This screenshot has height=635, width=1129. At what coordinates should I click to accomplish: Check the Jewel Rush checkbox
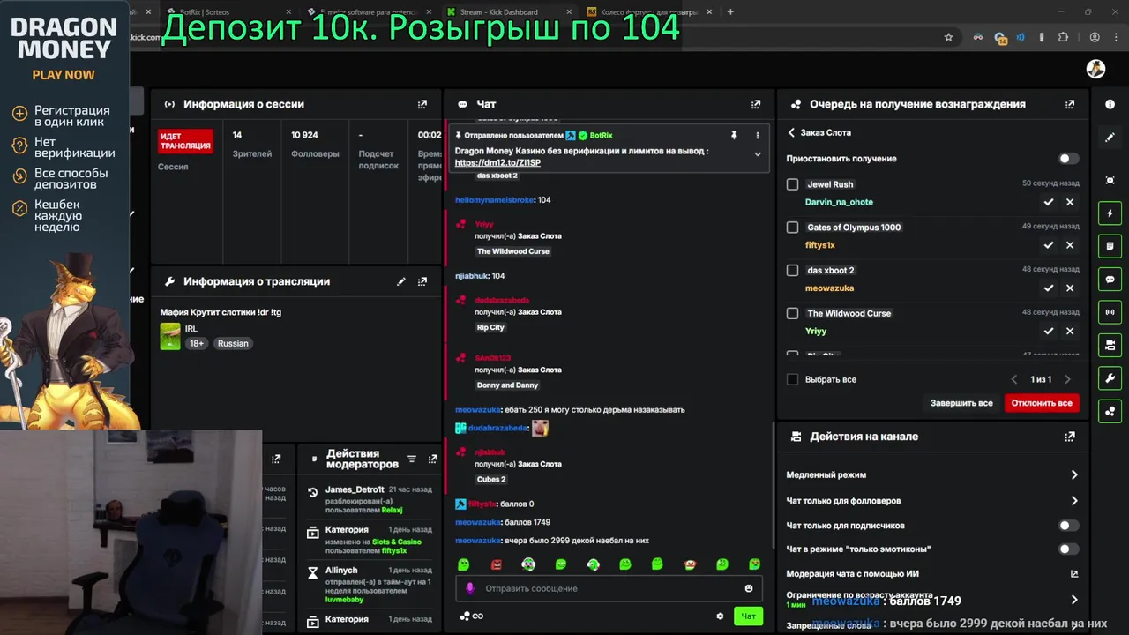tap(792, 184)
